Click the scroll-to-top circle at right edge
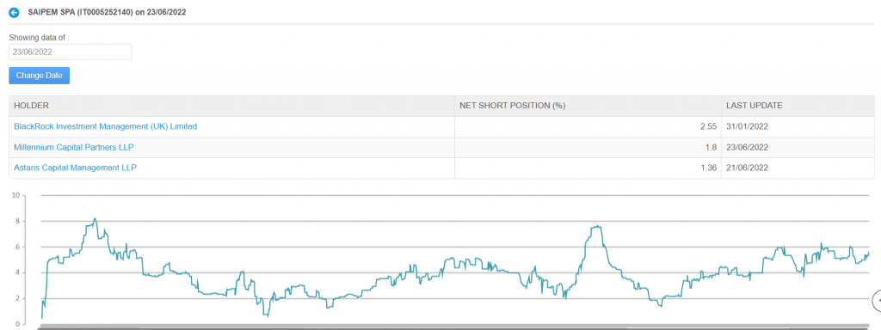The image size is (881, 330). pyautogui.click(x=877, y=302)
